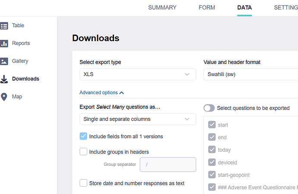Uncheck Include fields from all 1 versions
This screenshot has height=194, width=298.
click(83, 136)
